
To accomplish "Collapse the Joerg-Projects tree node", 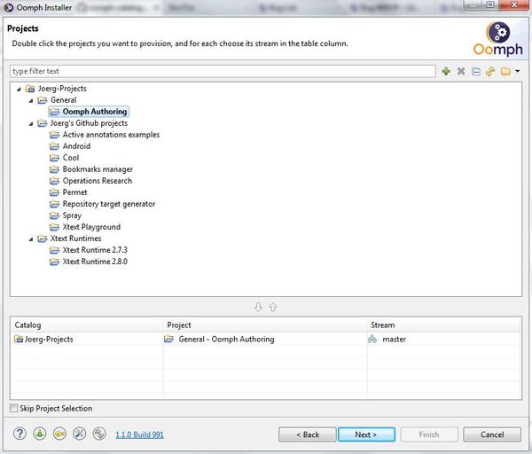I will point(19,89).
